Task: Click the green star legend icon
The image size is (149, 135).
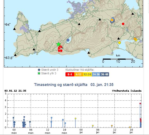Action: tap(39, 73)
